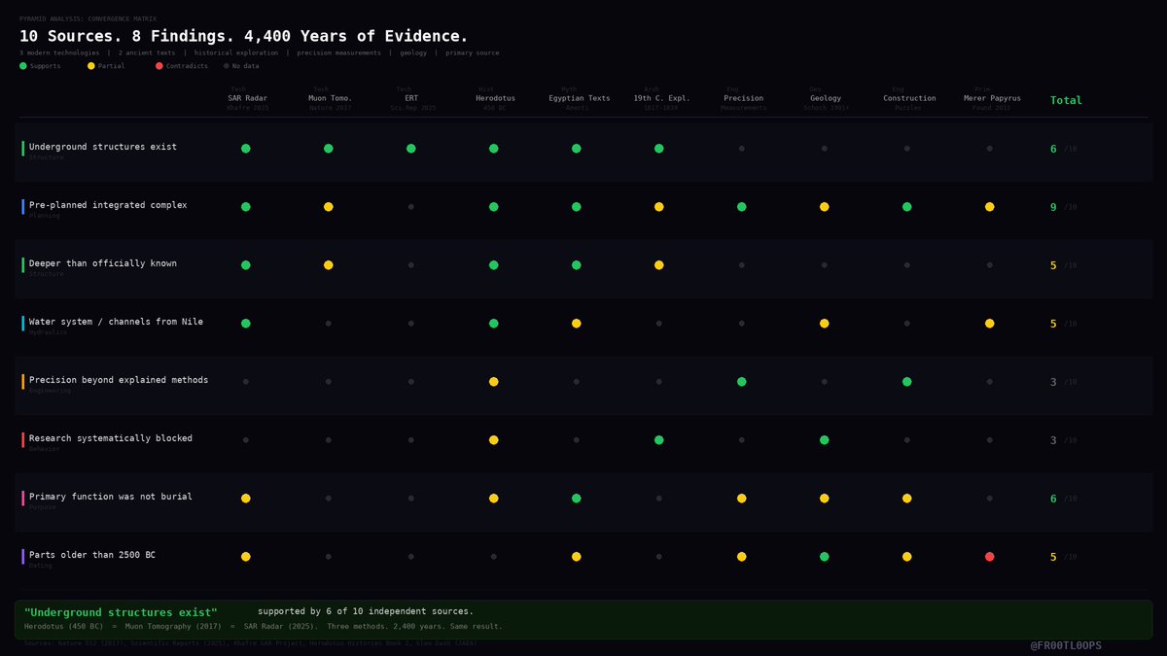1167x656 pixels.
Task: Click 'Water system / channels from Nile' label
Action: (116, 322)
